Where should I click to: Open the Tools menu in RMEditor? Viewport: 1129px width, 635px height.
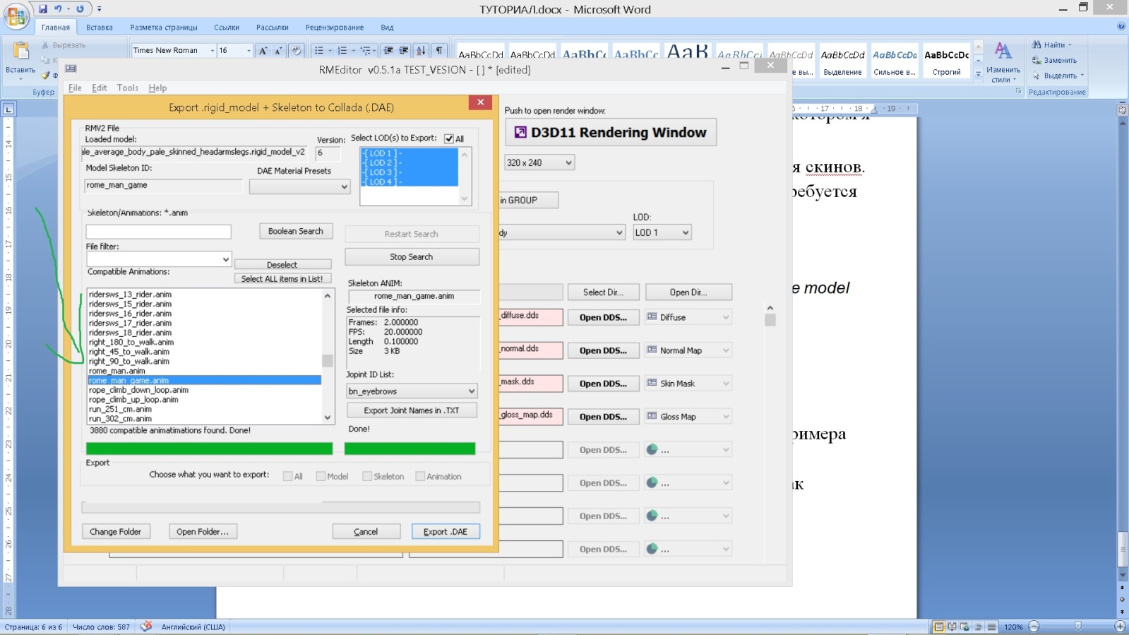tap(127, 88)
